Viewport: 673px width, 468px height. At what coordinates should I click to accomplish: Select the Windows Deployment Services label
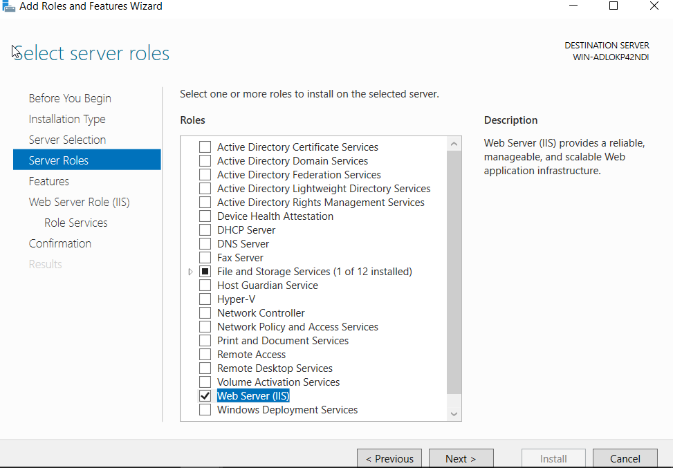click(x=287, y=410)
